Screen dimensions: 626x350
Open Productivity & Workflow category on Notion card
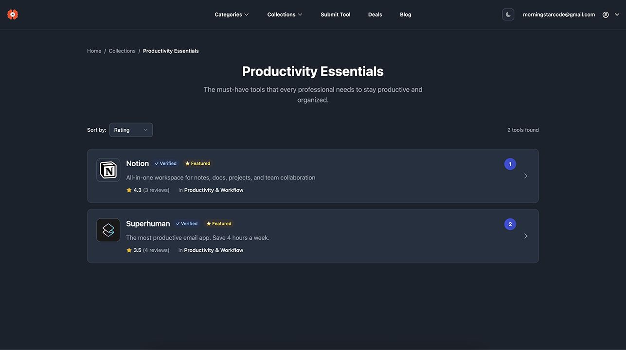tap(214, 190)
